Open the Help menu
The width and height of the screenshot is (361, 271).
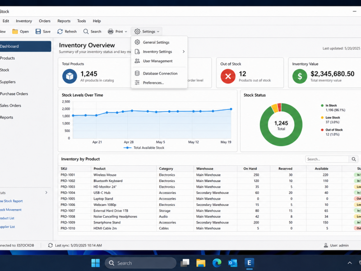[97, 21]
